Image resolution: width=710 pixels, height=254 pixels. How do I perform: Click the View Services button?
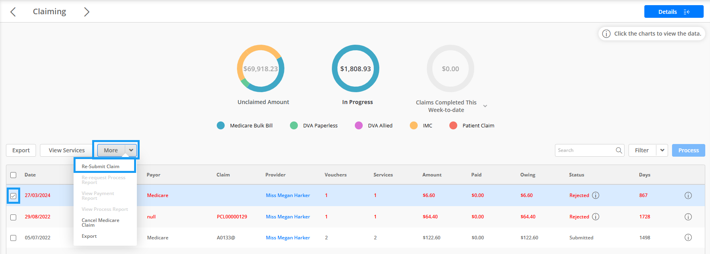tap(67, 150)
